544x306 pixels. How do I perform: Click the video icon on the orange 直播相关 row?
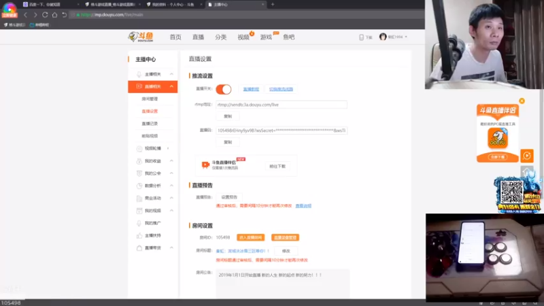click(139, 86)
